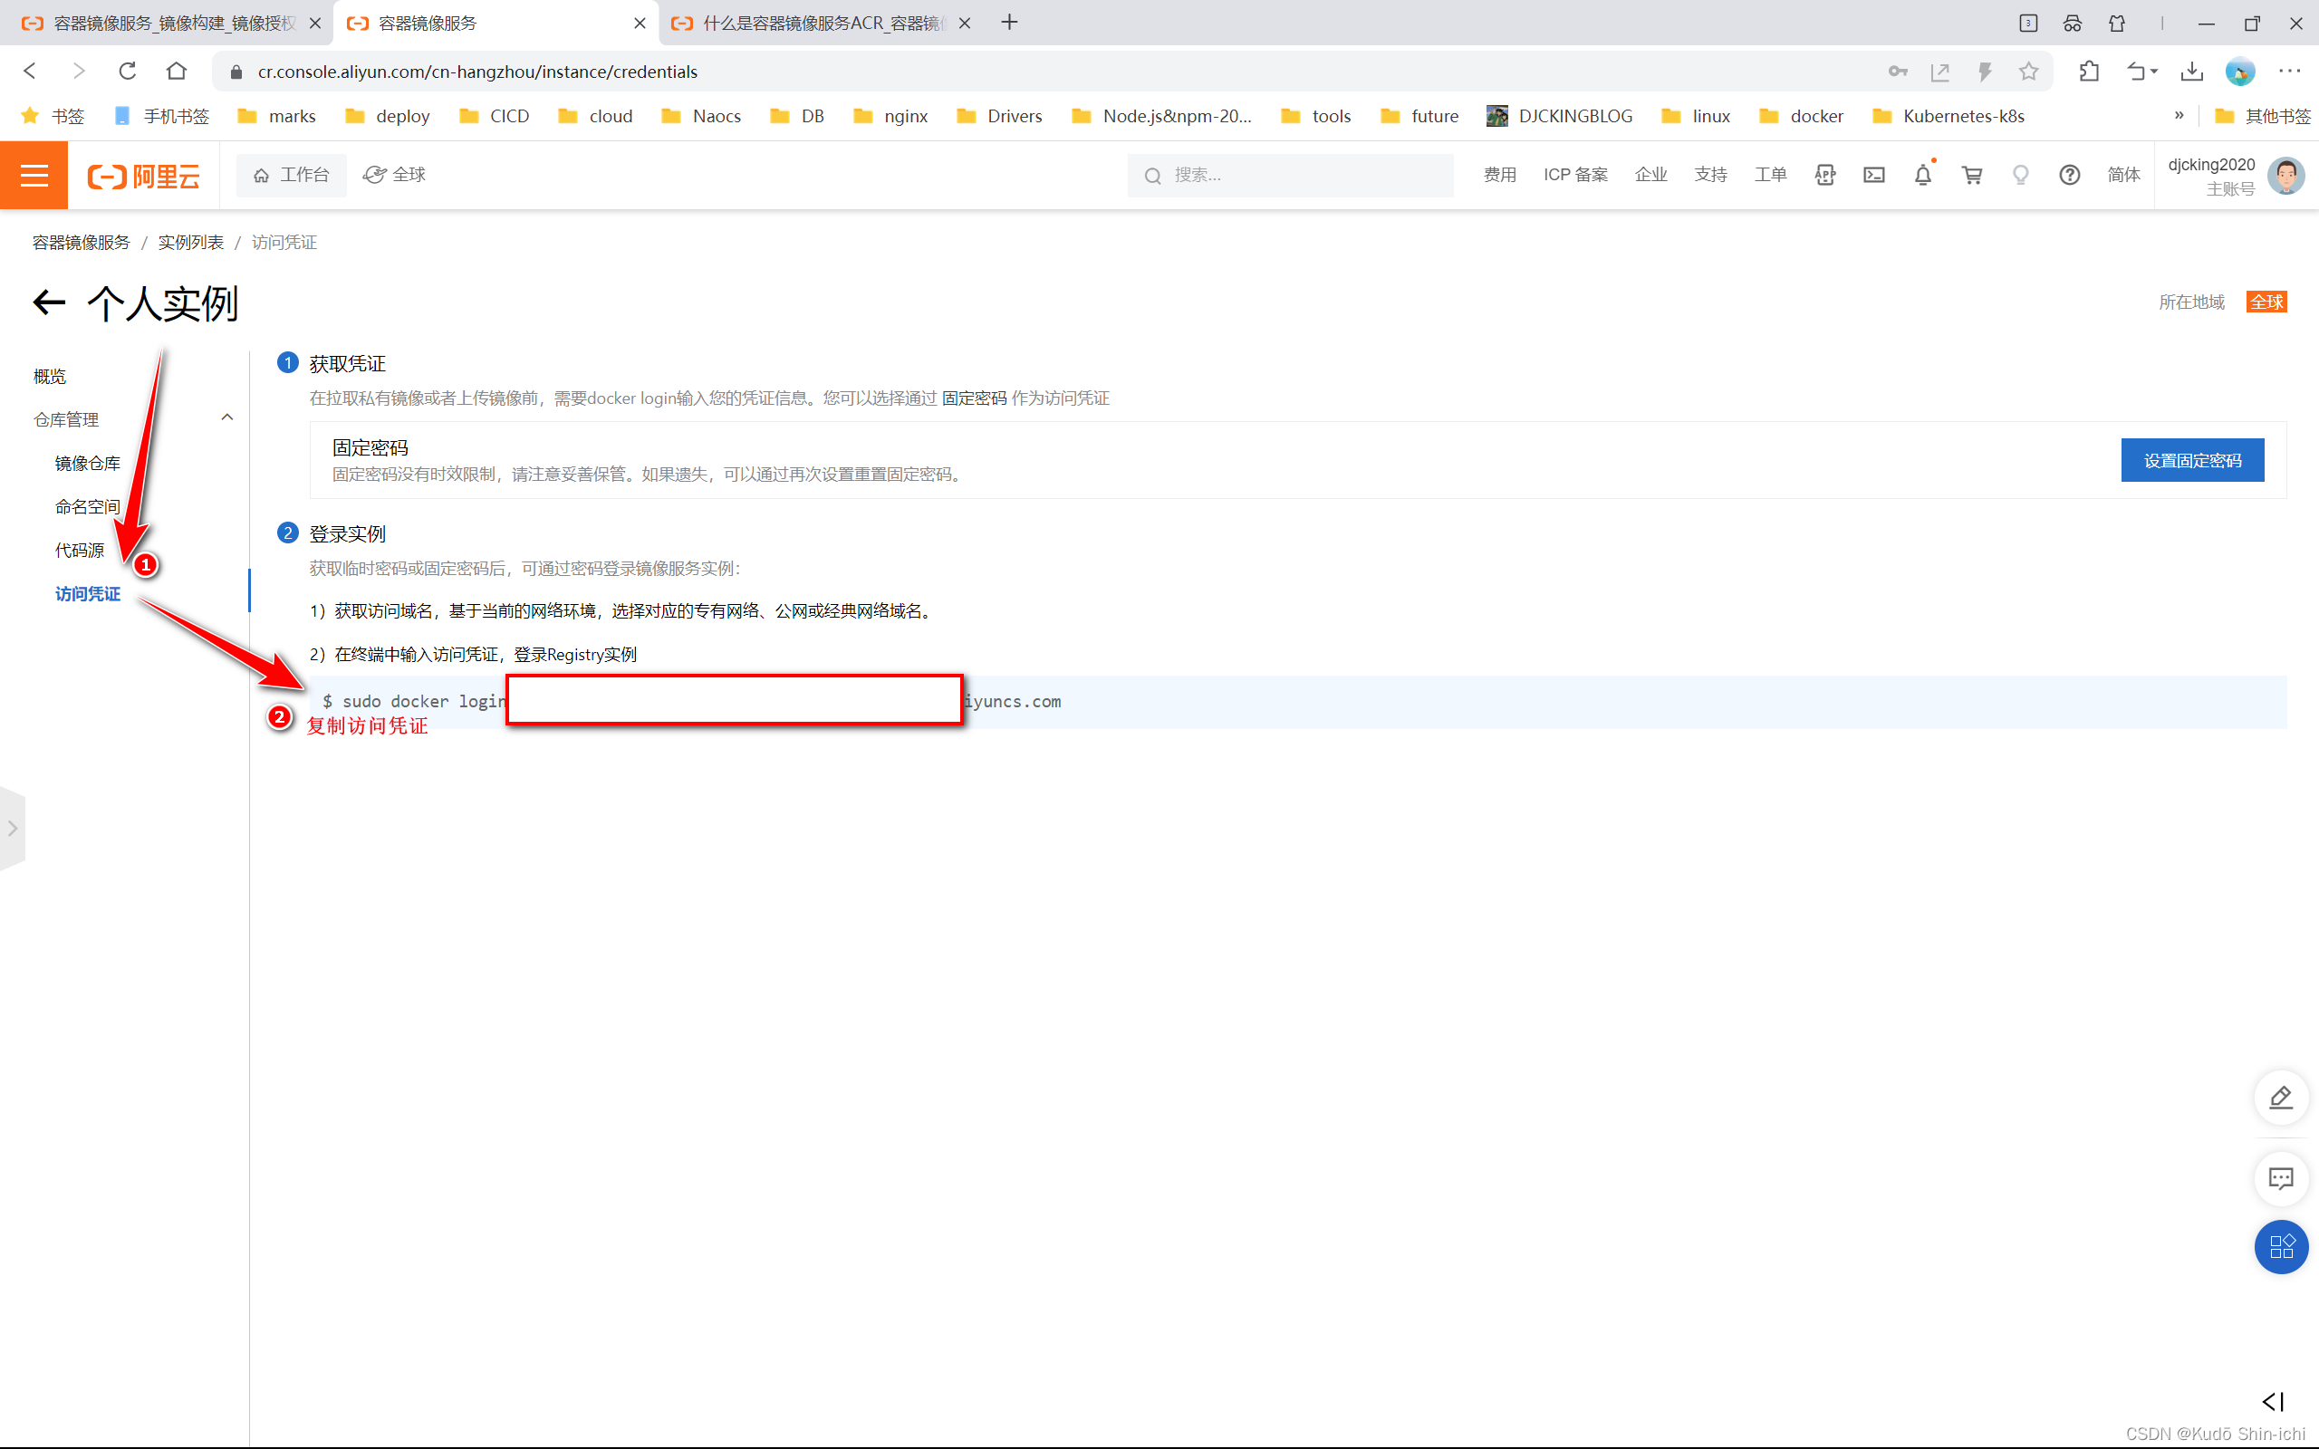Click the Cloud Shell terminal icon

pos(1873,175)
